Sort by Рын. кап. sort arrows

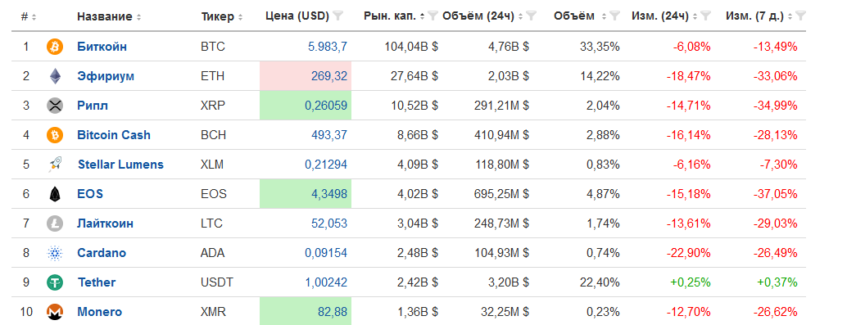coord(422,16)
